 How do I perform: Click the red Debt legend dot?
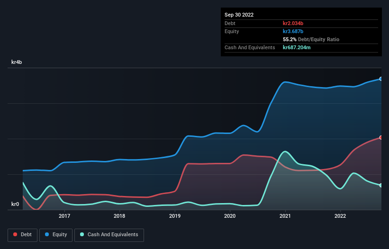pos(15,234)
